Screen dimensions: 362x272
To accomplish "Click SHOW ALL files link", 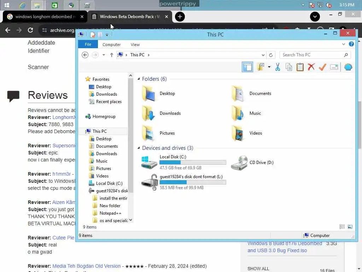I will pyautogui.click(x=258, y=268).
